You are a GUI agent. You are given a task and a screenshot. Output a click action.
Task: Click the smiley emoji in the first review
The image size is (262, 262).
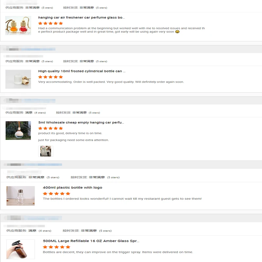[x=177, y=32]
